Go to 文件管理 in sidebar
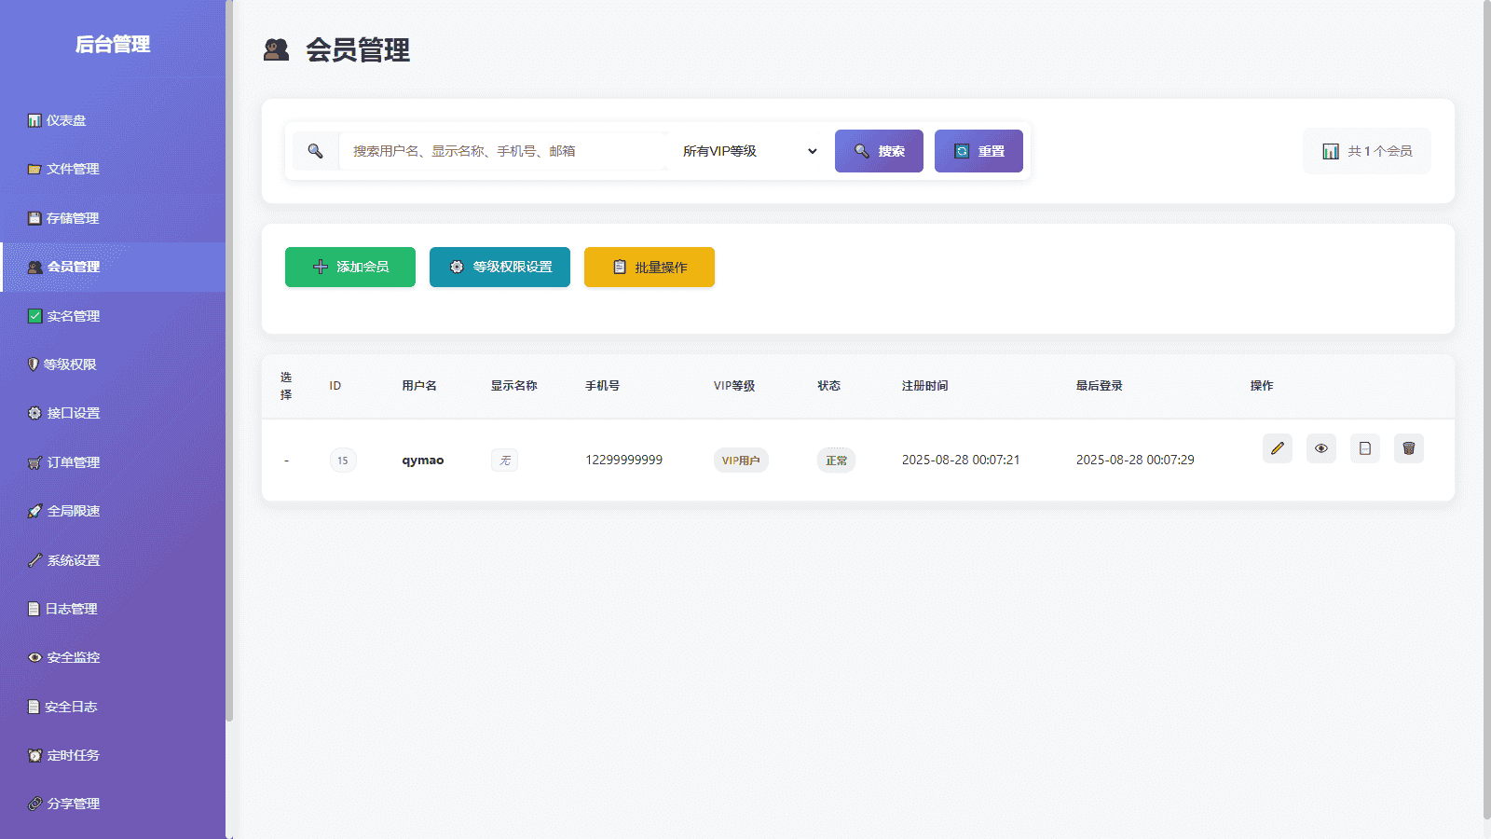 pyautogui.click(x=72, y=169)
